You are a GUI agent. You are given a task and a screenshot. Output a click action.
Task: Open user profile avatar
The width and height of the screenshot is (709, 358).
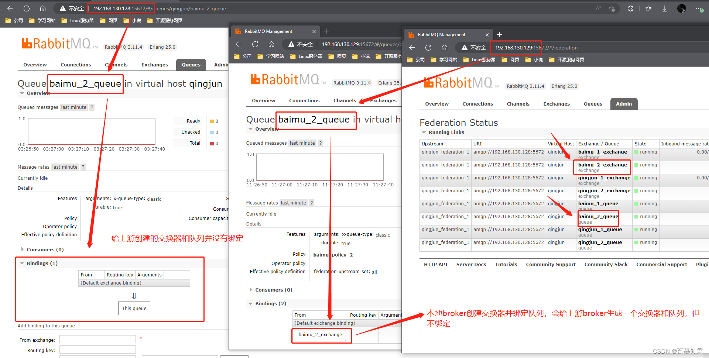click(x=682, y=8)
